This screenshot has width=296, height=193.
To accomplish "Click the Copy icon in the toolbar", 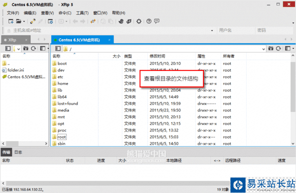I will 103,21.
